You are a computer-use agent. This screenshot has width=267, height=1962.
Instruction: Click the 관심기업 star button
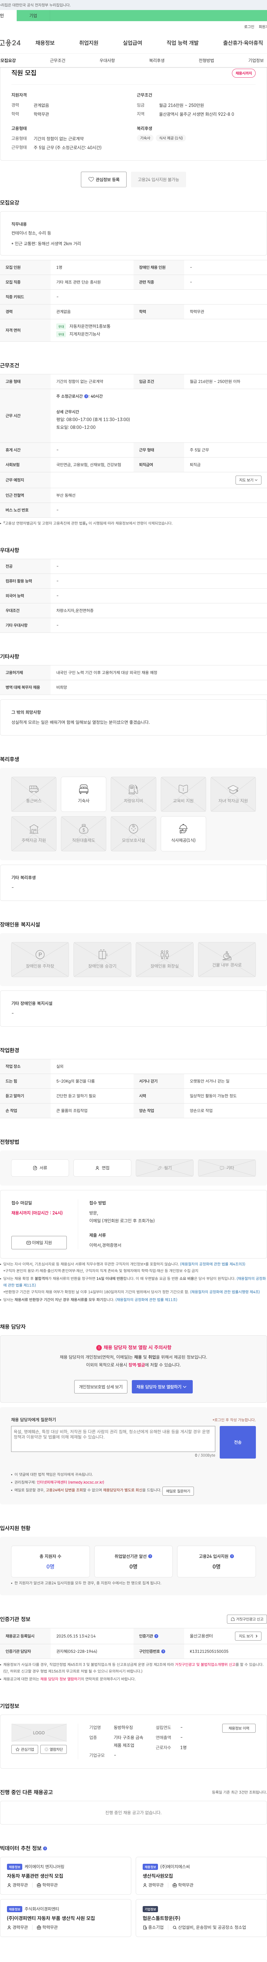25,1749
